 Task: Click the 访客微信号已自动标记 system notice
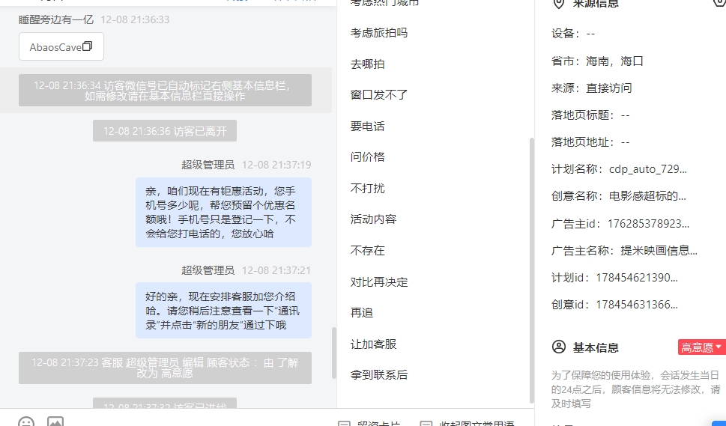(x=165, y=90)
